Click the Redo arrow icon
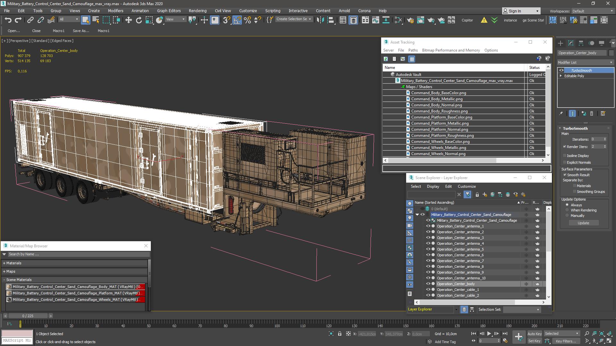The image size is (616, 346). pyautogui.click(x=18, y=20)
